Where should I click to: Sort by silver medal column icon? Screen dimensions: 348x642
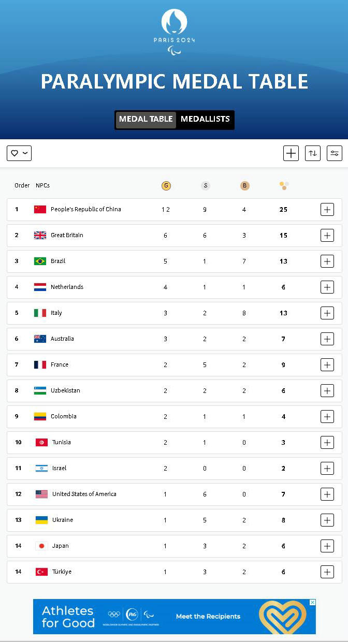[206, 186]
